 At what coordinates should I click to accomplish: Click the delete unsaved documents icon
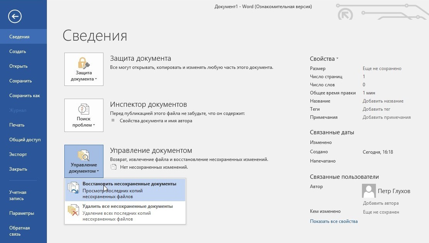(x=73, y=210)
